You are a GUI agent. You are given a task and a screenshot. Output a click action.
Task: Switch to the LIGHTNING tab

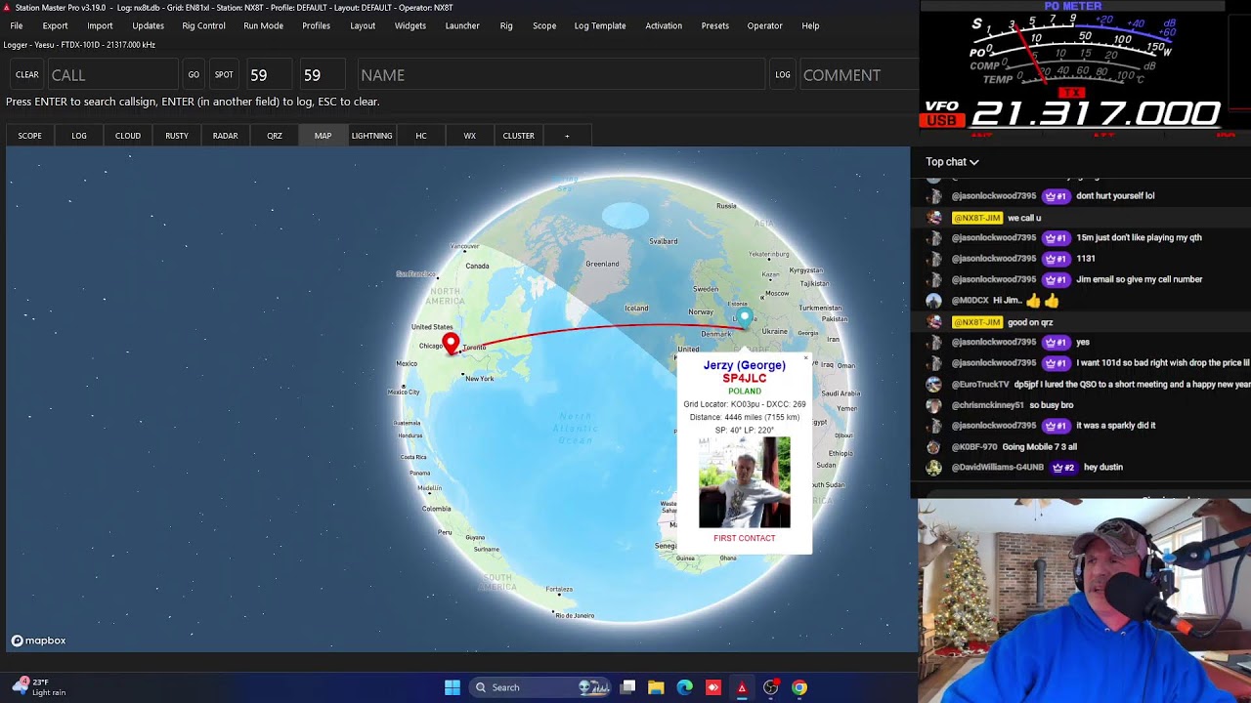coord(372,136)
